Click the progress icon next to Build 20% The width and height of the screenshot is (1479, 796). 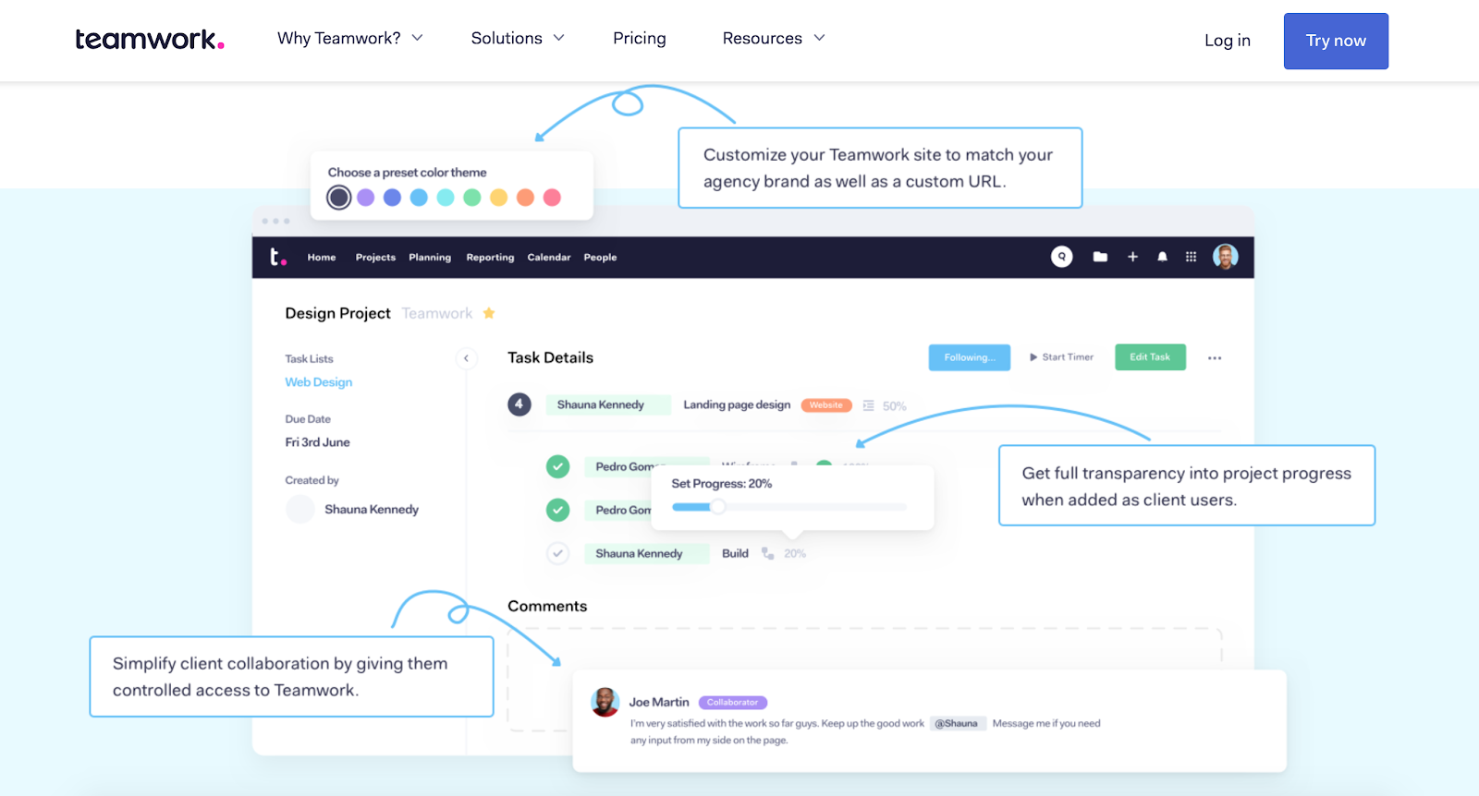point(767,553)
